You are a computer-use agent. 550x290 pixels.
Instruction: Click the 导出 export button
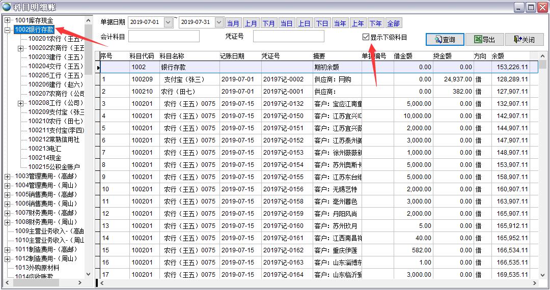[x=487, y=40]
